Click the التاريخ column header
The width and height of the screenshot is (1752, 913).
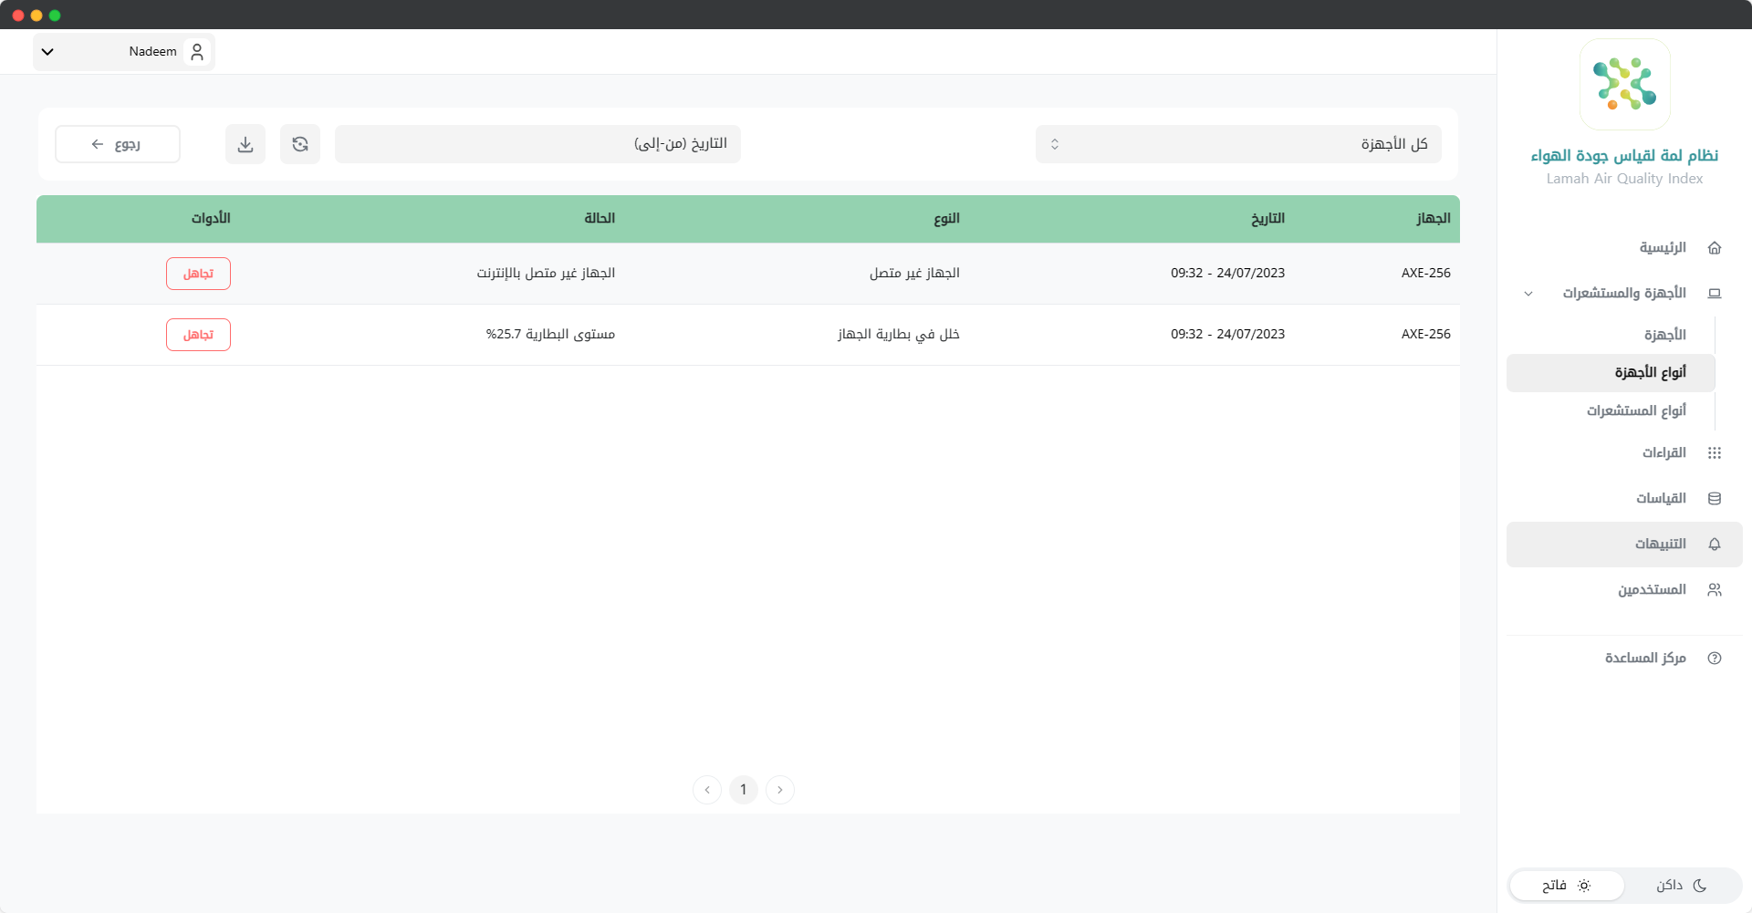tap(1267, 219)
